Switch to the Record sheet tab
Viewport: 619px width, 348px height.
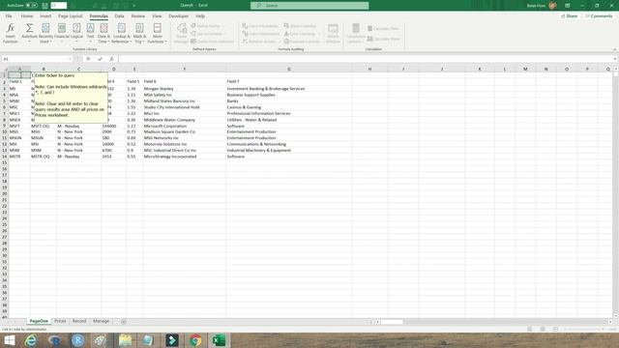(79, 321)
